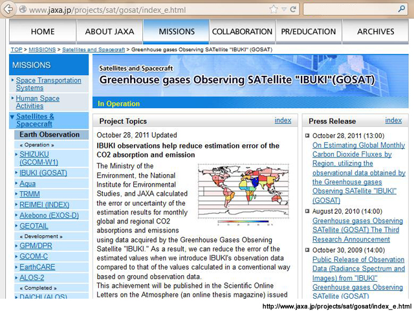This screenshot has width=414, height=311.
Task: Open the GEOTAIL link
Action: 34,226
